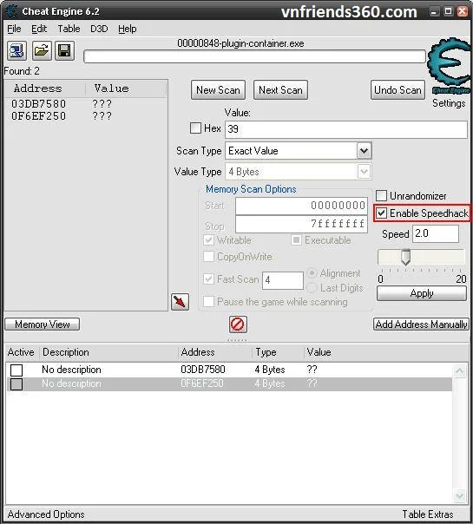The height and width of the screenshot is (524, 473).
Task: Open the Help menu
Action: 128,29
